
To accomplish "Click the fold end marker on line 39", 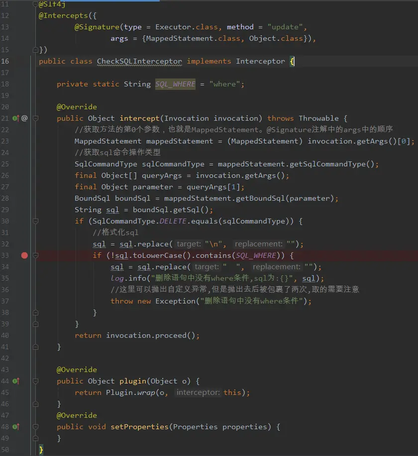I will pyautogui.click(x=35, y=324).
